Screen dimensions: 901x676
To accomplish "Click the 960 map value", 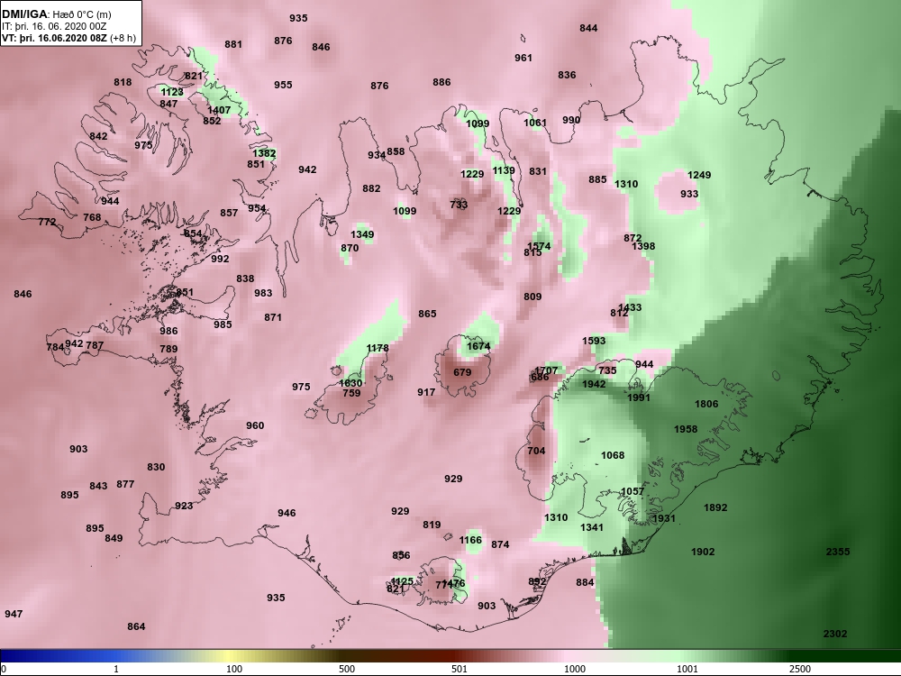I will point(255,425).
